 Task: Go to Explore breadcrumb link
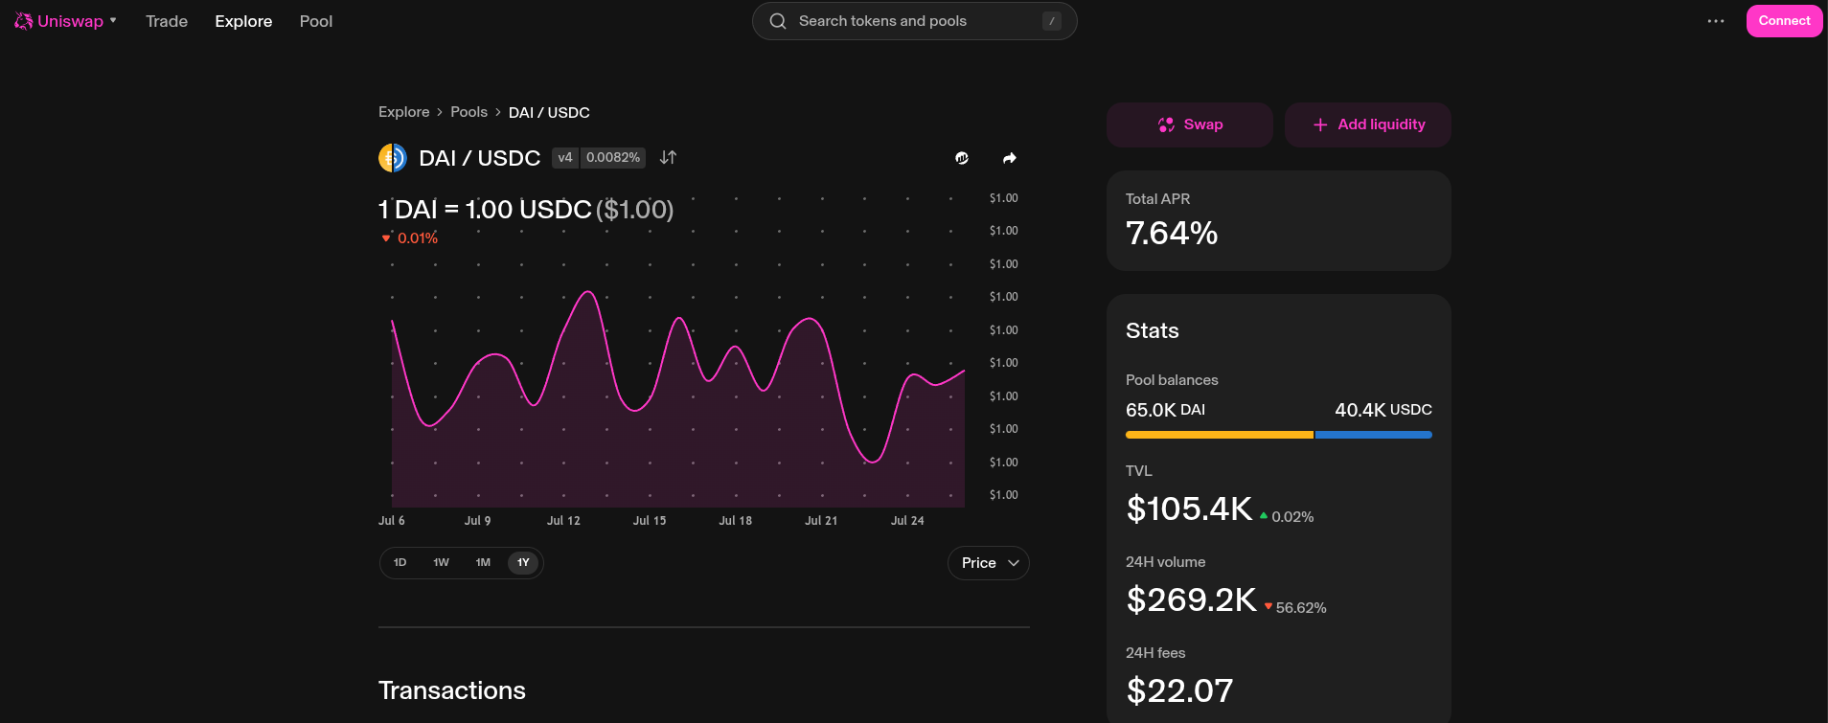(x=404, y=112)
